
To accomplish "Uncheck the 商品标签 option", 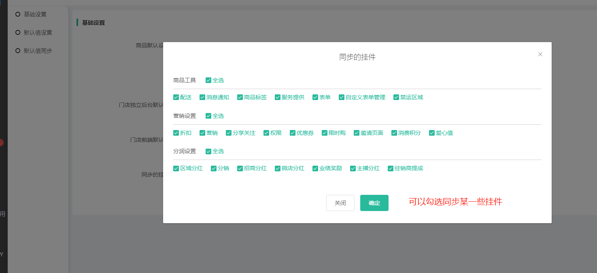I will coord(240,97).
